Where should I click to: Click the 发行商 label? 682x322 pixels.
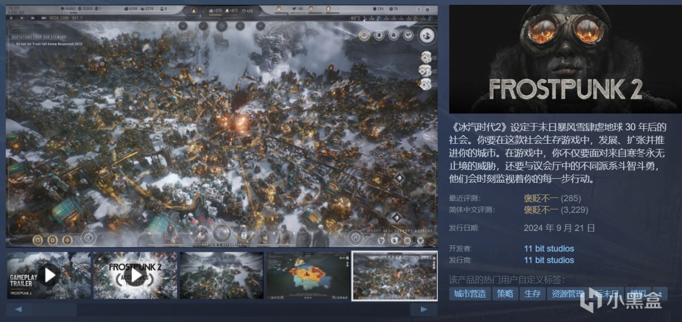click(x=461, y=260)
